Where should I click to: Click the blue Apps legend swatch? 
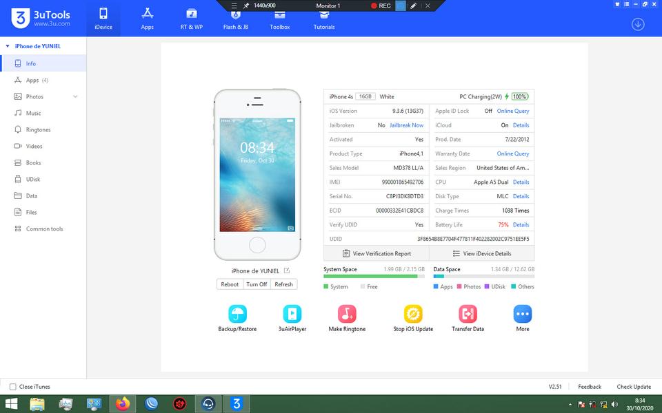point(436,286)
